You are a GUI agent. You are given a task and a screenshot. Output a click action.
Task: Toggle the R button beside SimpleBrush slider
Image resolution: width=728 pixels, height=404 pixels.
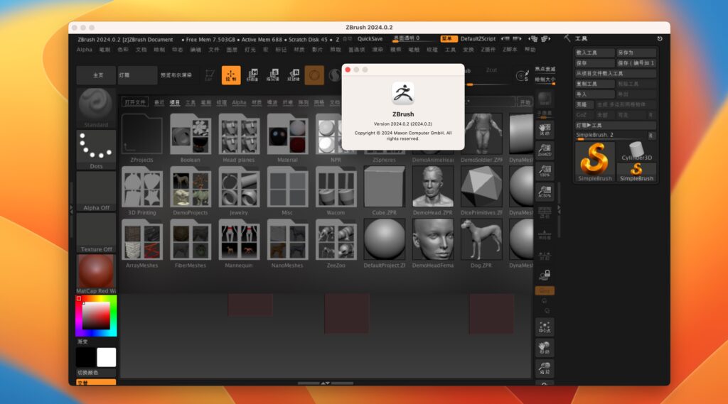651,135
